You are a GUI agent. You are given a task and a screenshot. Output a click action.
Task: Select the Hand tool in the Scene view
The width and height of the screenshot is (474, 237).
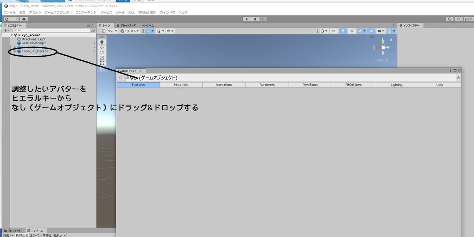[x=102, y=42]
